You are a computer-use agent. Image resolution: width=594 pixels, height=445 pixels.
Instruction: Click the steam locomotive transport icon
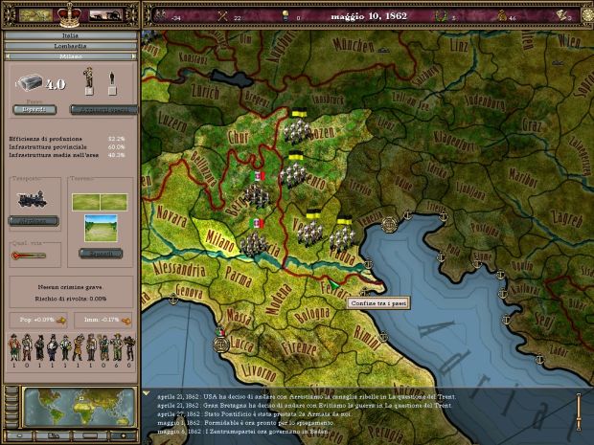pyautogui.click(x=33, y=199)
